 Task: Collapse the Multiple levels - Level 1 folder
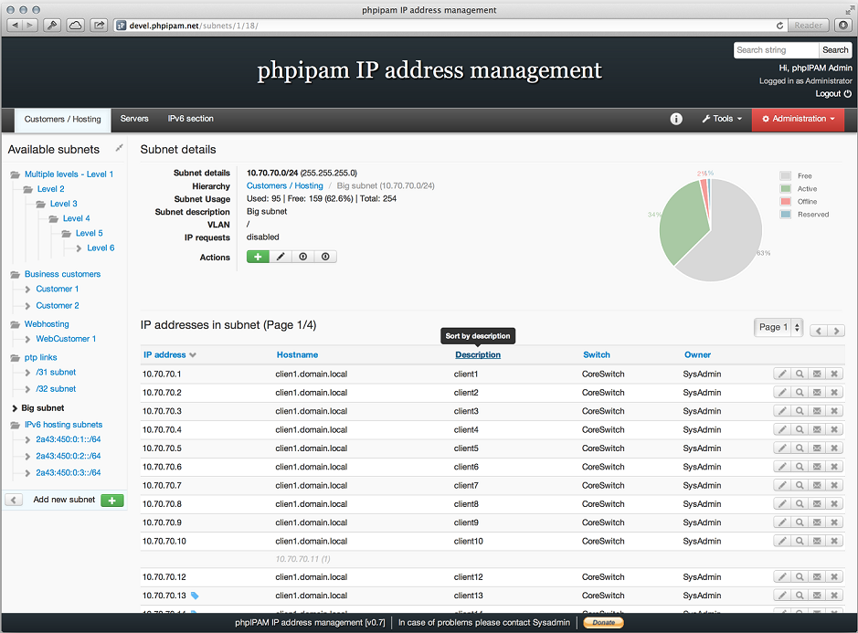(x=15, y=174)
